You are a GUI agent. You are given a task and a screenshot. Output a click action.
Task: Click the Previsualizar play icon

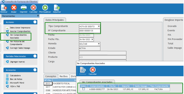45,8
